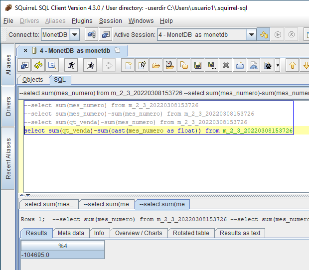Open the Info sub-tab
This screenshot has width=309, height=270.
point(99,233)
